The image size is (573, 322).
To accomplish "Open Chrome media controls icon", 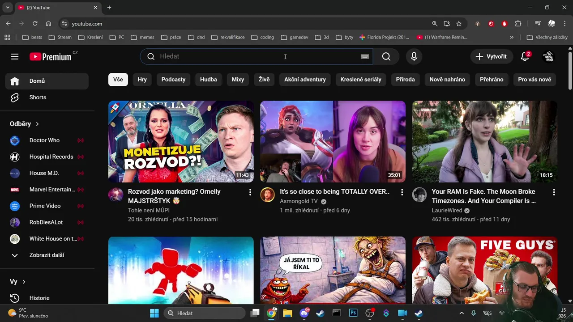I will (538, 24).
